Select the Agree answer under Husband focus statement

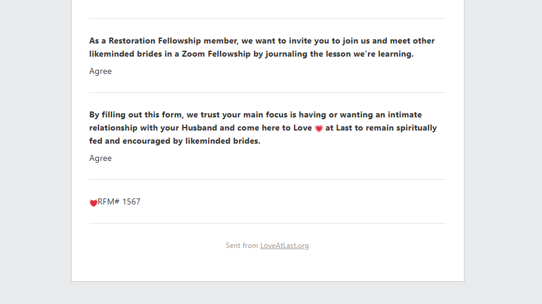pos(101,158)
